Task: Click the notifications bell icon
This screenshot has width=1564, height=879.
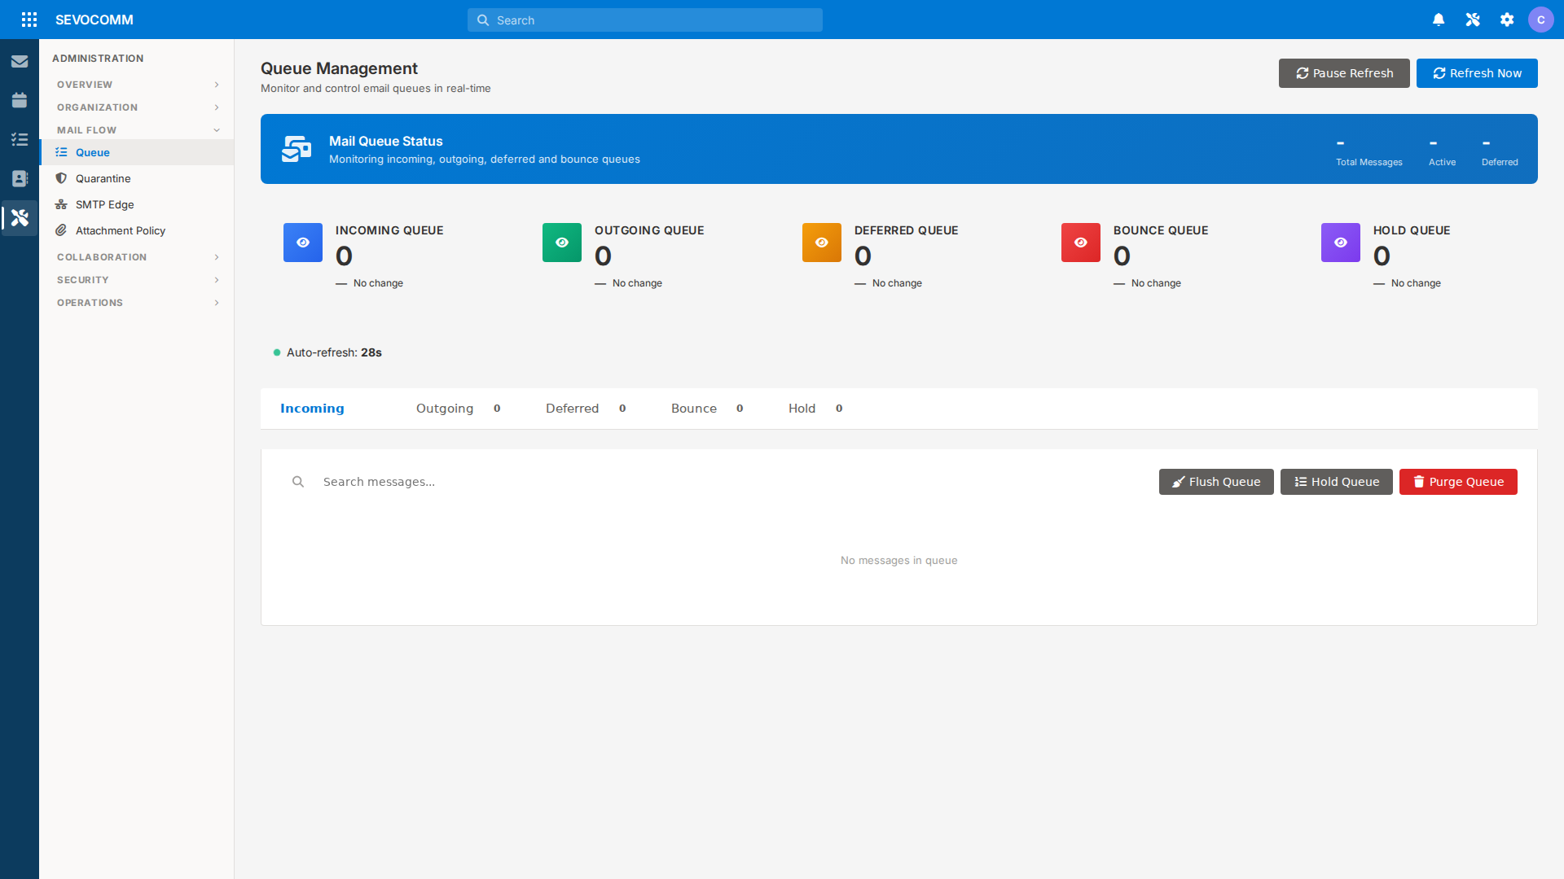Action: click(x=1439, y=19)
